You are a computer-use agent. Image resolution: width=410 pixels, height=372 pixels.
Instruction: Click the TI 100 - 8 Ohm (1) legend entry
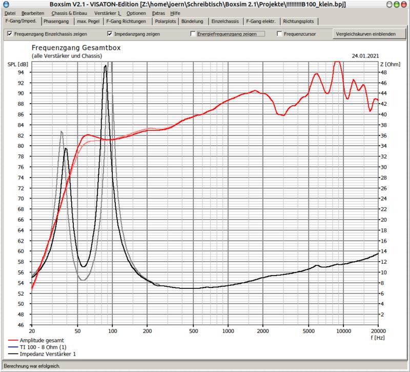point(37,347)
